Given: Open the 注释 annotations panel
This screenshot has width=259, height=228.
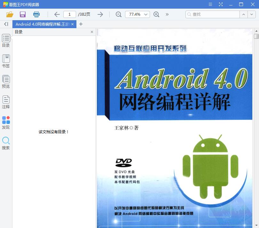Looking at the screenshot, I should pyautogui.click(x=6, y=102).
